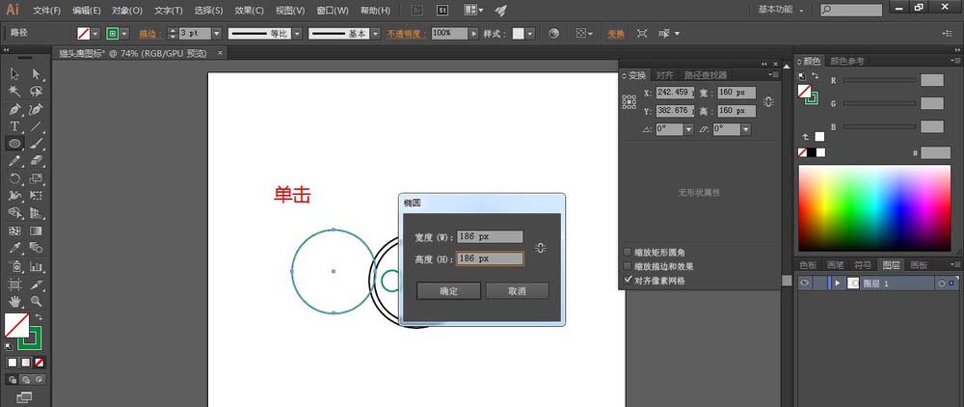Pick the Line Segment tool
Screen dimensions: 964x407
[36, 126]
